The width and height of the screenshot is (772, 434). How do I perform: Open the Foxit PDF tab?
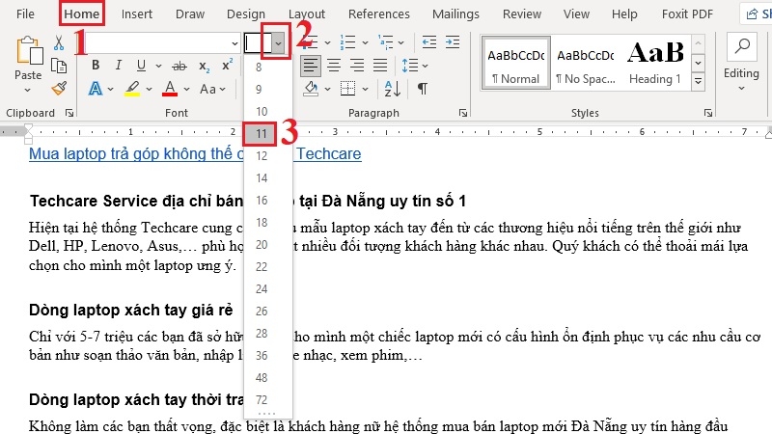(687, 14)
